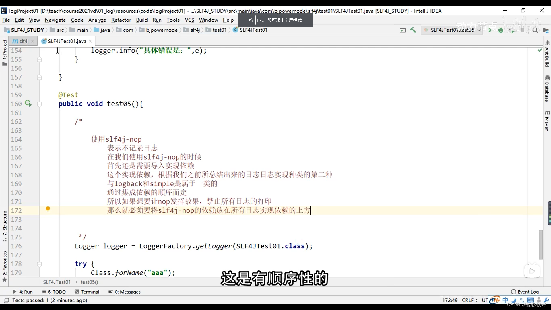551x310 pixels.
Task: Open the Navigate menu
Action: pyautogui.click(x=55, y=20)
